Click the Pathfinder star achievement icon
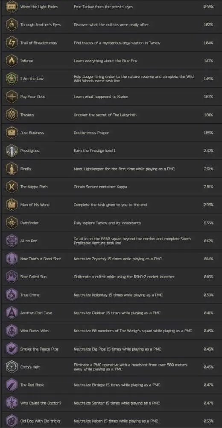Viewport: 222px width, 428px height. [12, 223]
